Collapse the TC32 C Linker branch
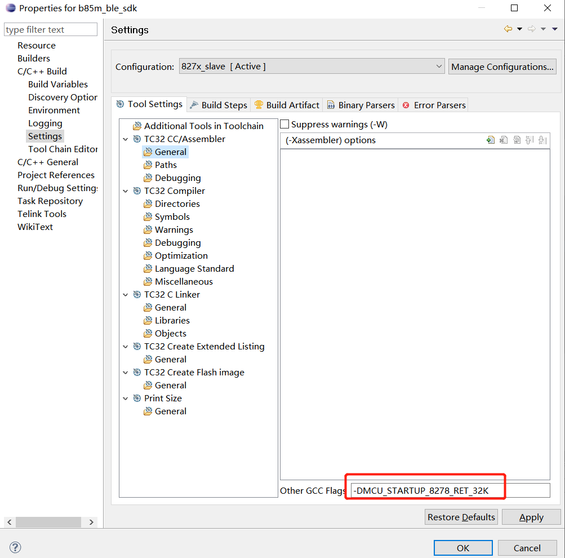565x558 pixels. (125, 294)
